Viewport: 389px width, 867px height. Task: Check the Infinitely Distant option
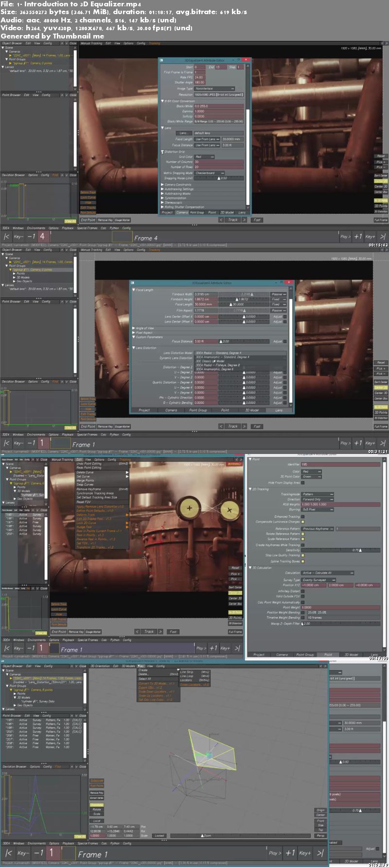(302, 591)
